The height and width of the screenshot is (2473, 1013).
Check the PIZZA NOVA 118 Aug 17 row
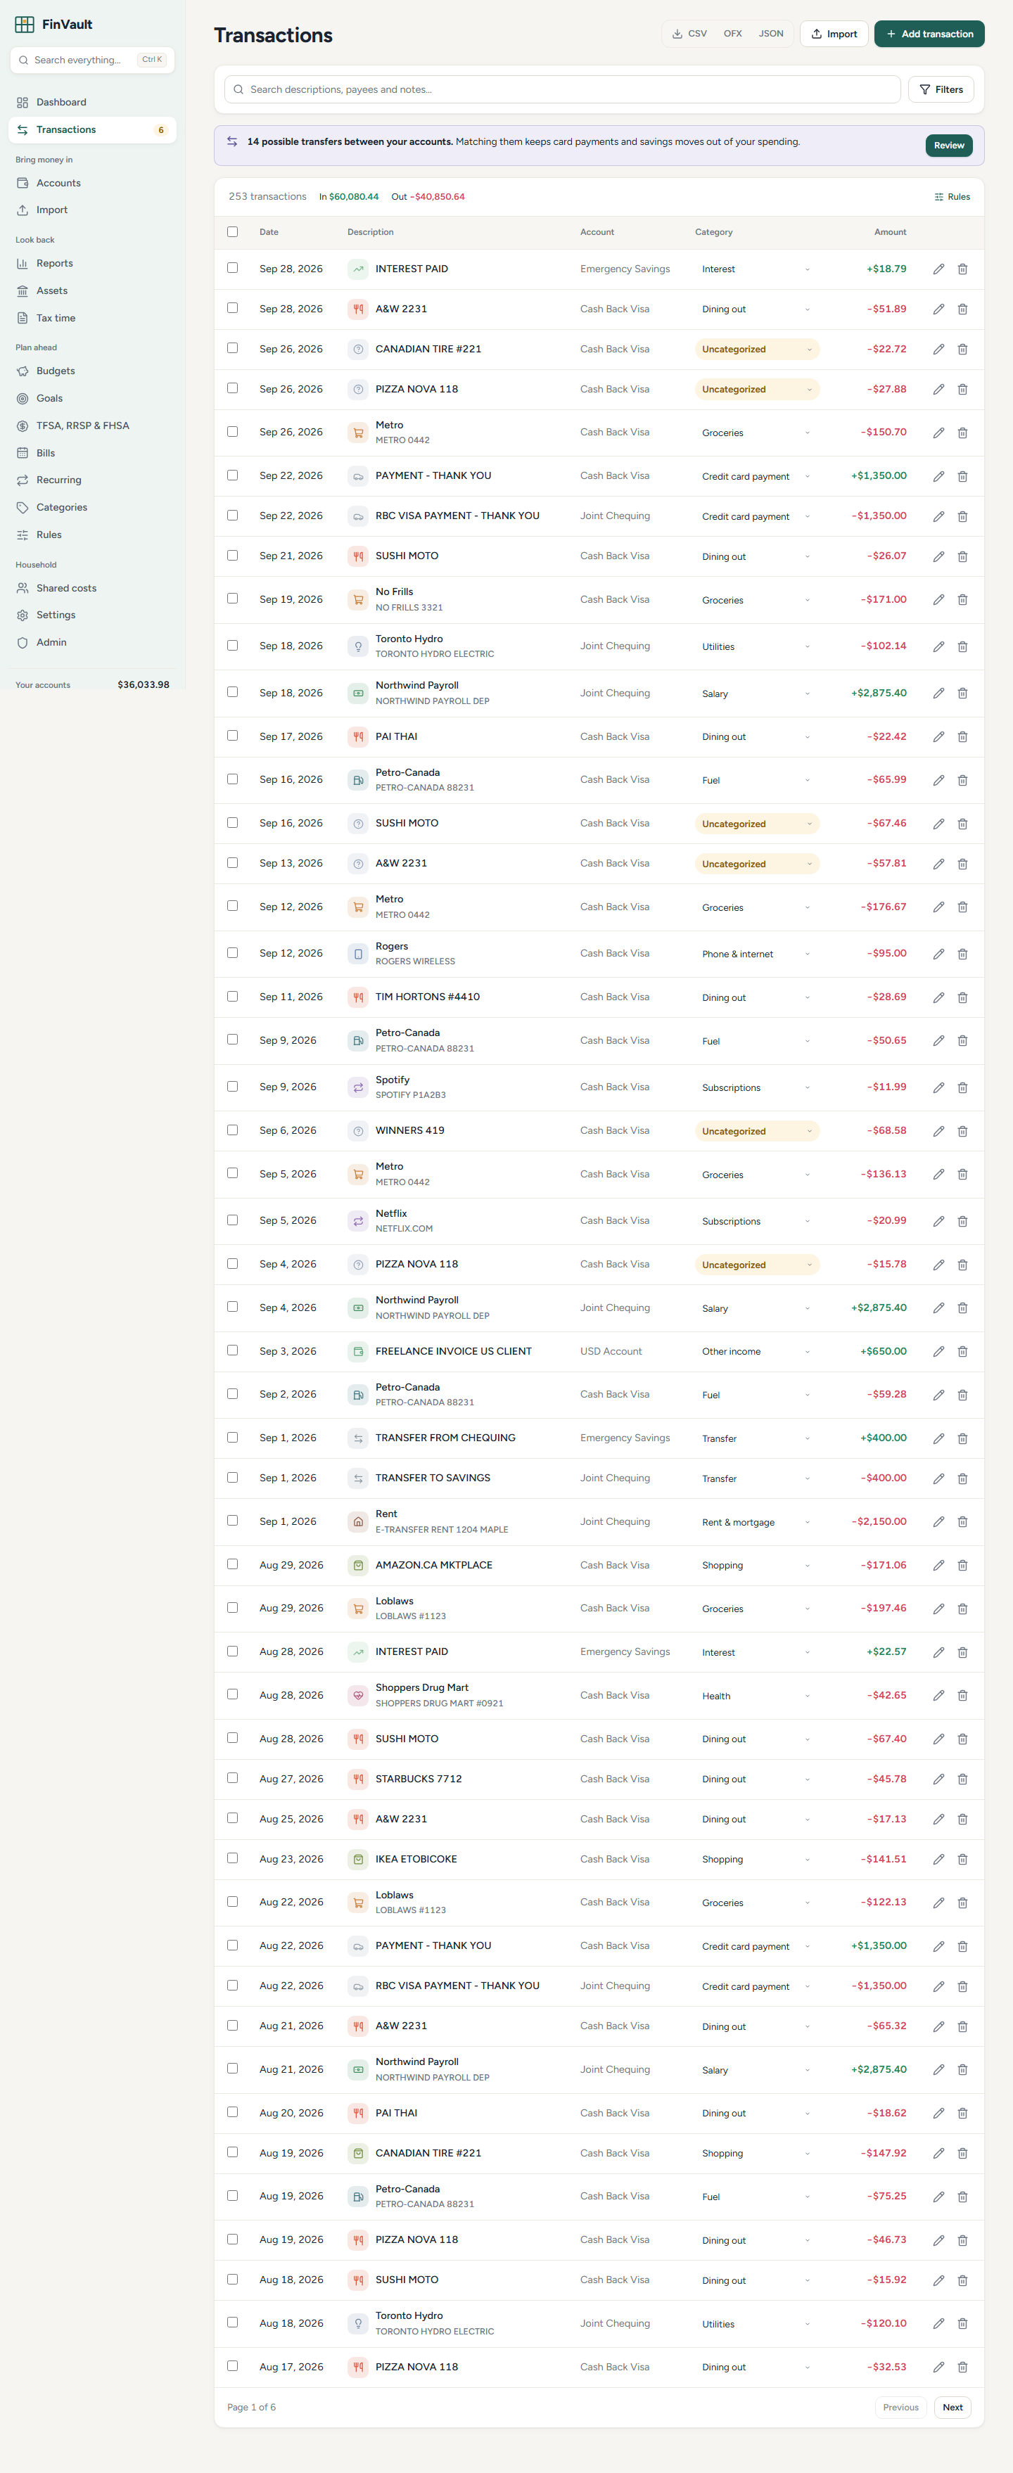coord(232,2366)
